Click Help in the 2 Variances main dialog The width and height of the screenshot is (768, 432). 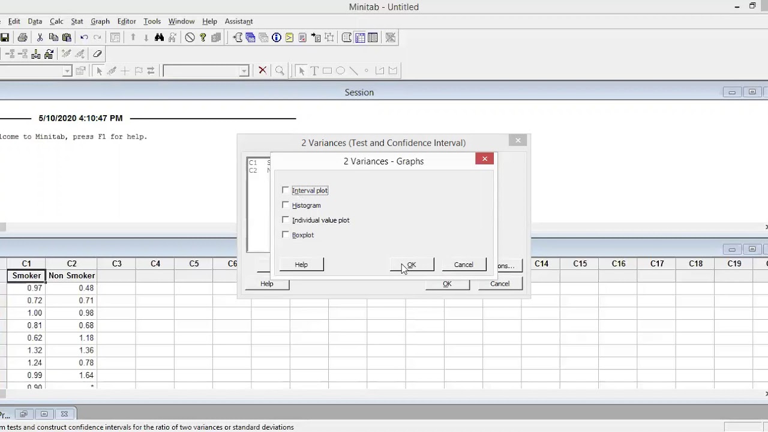click(x=267, y=284)
